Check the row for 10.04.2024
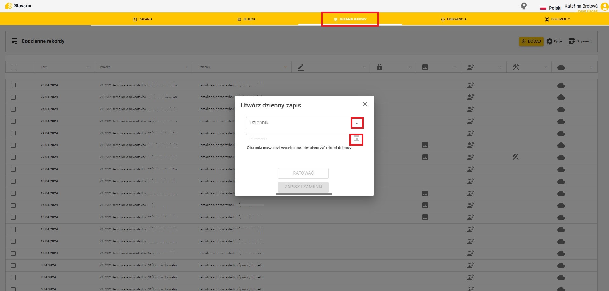 pos(13,253)
